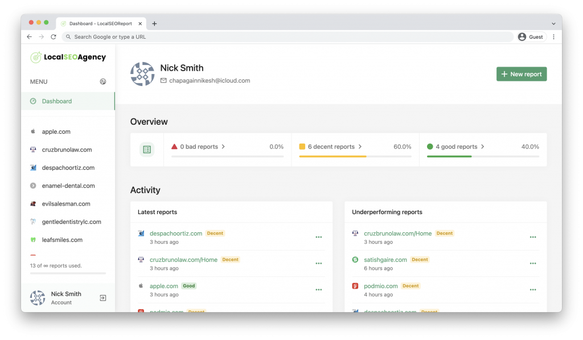This screenshot has width=583, height=340.
Task: Click the cruzbrunolaw.com scales favicon in sidebar
Action: 33,150
